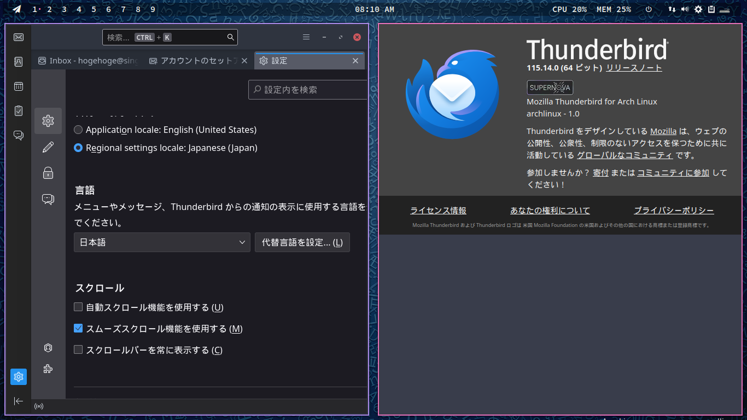747x420 pixels.
Task: Open the network arrows icon in system tray
Action: 672,9
